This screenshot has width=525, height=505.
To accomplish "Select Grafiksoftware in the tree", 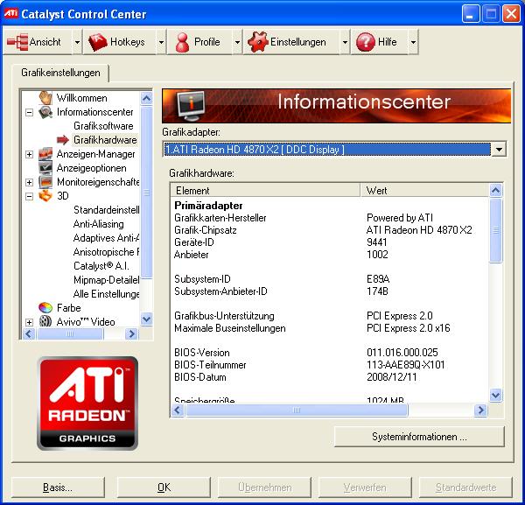I will (x=103, y=126).
